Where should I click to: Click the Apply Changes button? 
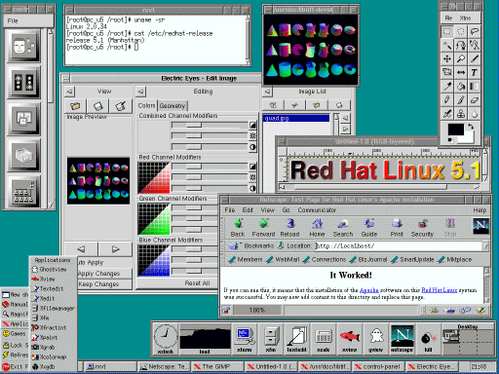click(x=98, y=274)
